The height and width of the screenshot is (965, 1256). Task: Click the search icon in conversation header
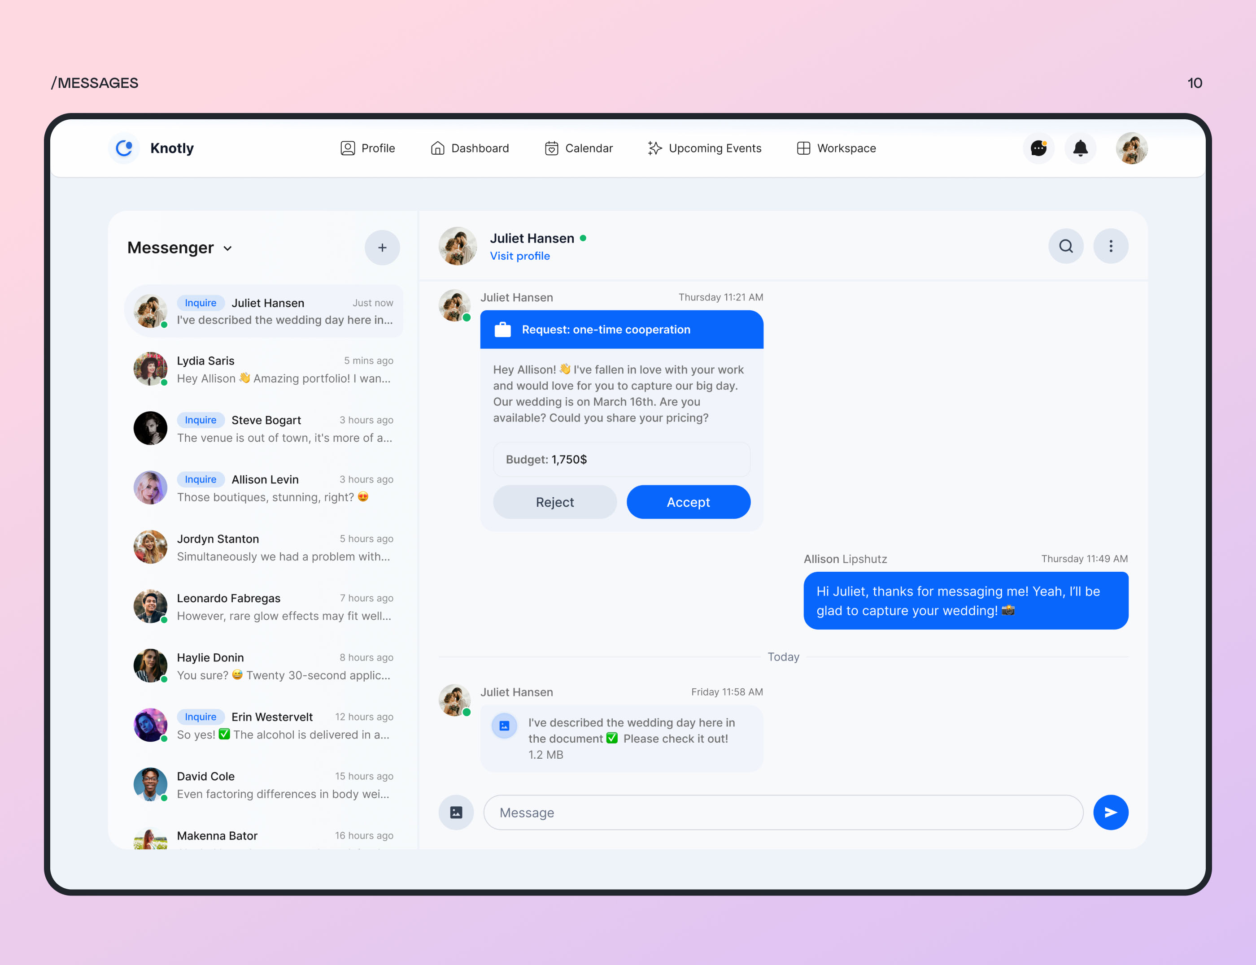[1066, 245]
